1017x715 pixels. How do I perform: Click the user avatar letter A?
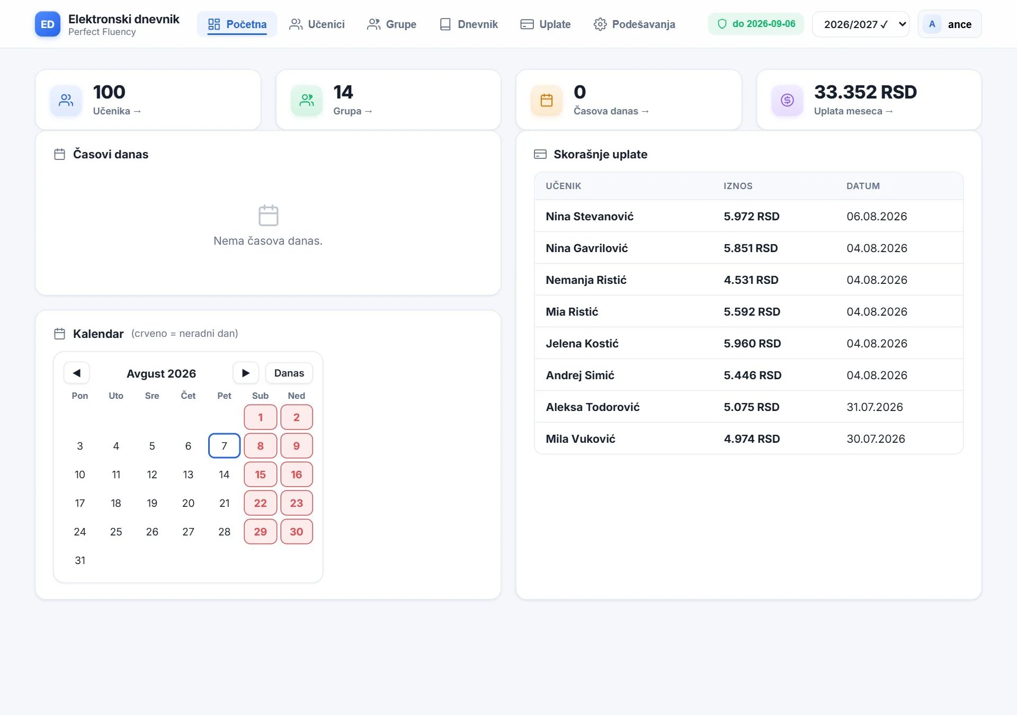click(x=932, y=24)
